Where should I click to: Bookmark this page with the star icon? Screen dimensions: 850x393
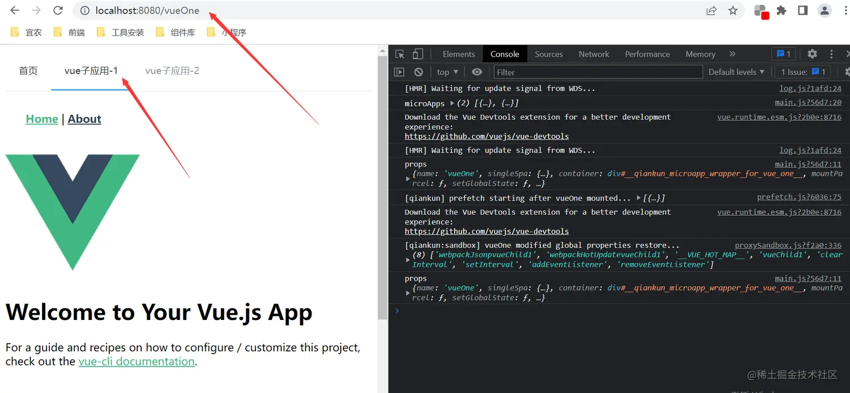point(733,10)
